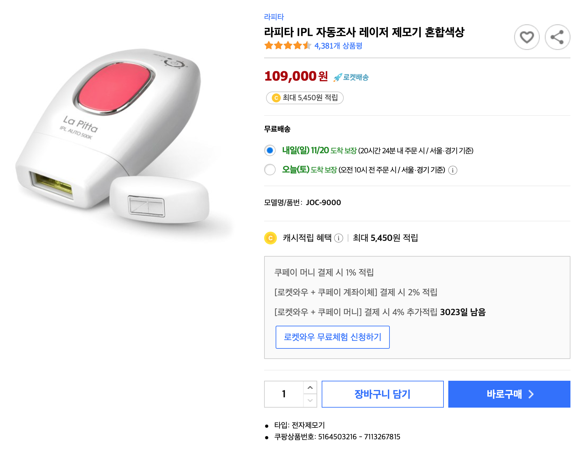Click the 바로구매 buy now button
573x462 pixels.
point(509,394)
